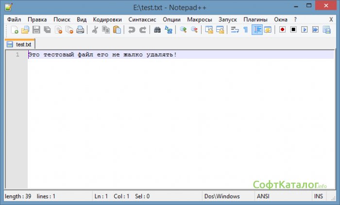Click the INS mode indicator in status bar
Screen dimensions: 340x205
[318, 196]
